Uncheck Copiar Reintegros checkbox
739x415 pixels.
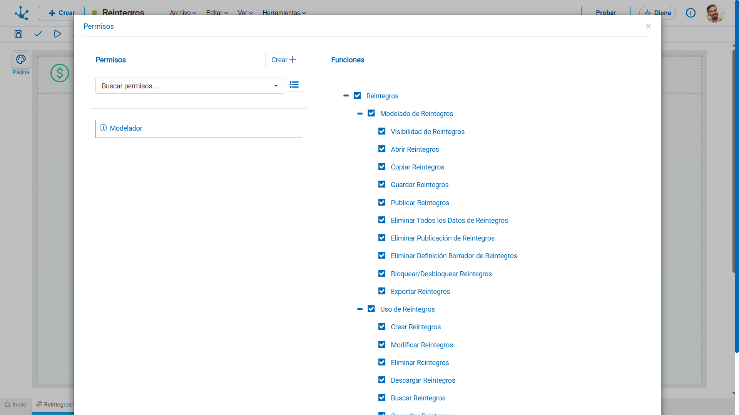[382, 166]
